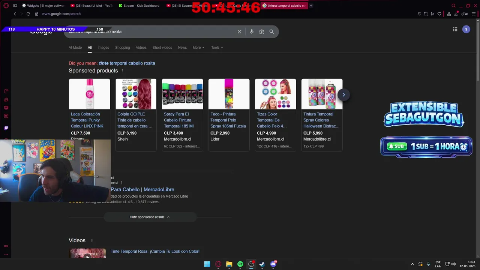480x270 pixels.
Task: Open the downloads icon in address bar toolbar
Action: pyautogui.click(x=456, y=14)
